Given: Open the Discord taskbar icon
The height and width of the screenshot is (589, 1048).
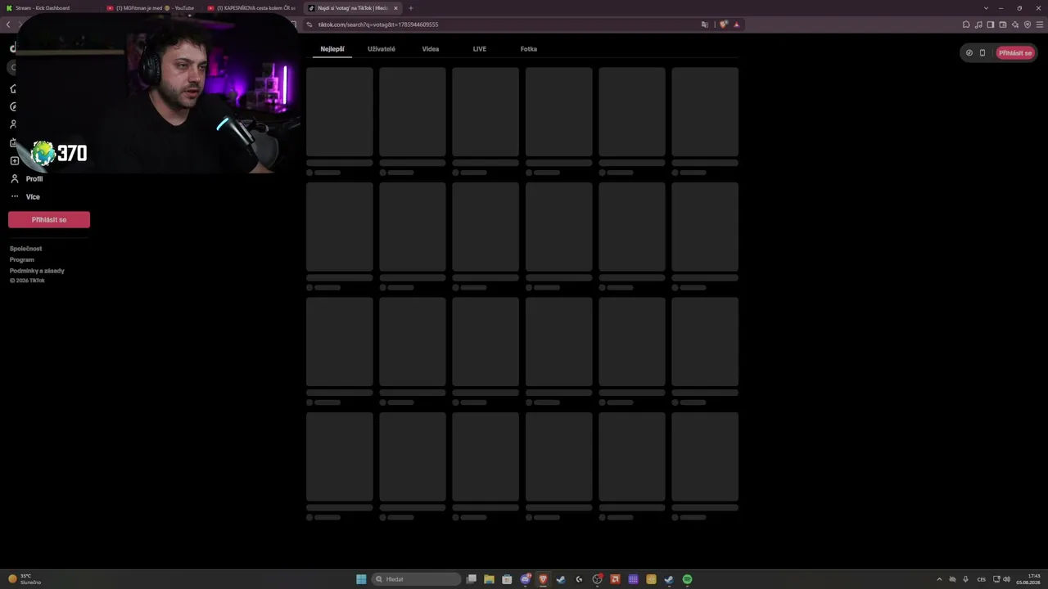Looking at the screenshot, I should point(525,579).
